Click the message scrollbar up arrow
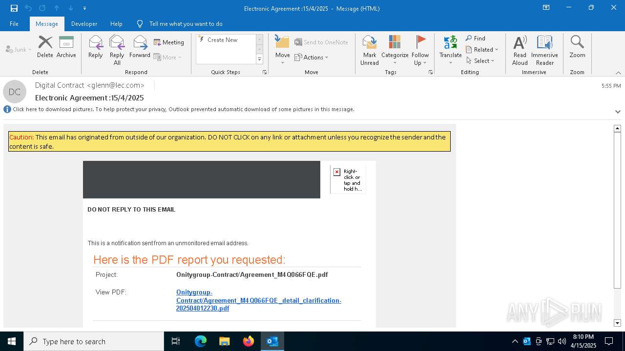Viewport: 625px width, 351px height. click(x=617, y=128)
